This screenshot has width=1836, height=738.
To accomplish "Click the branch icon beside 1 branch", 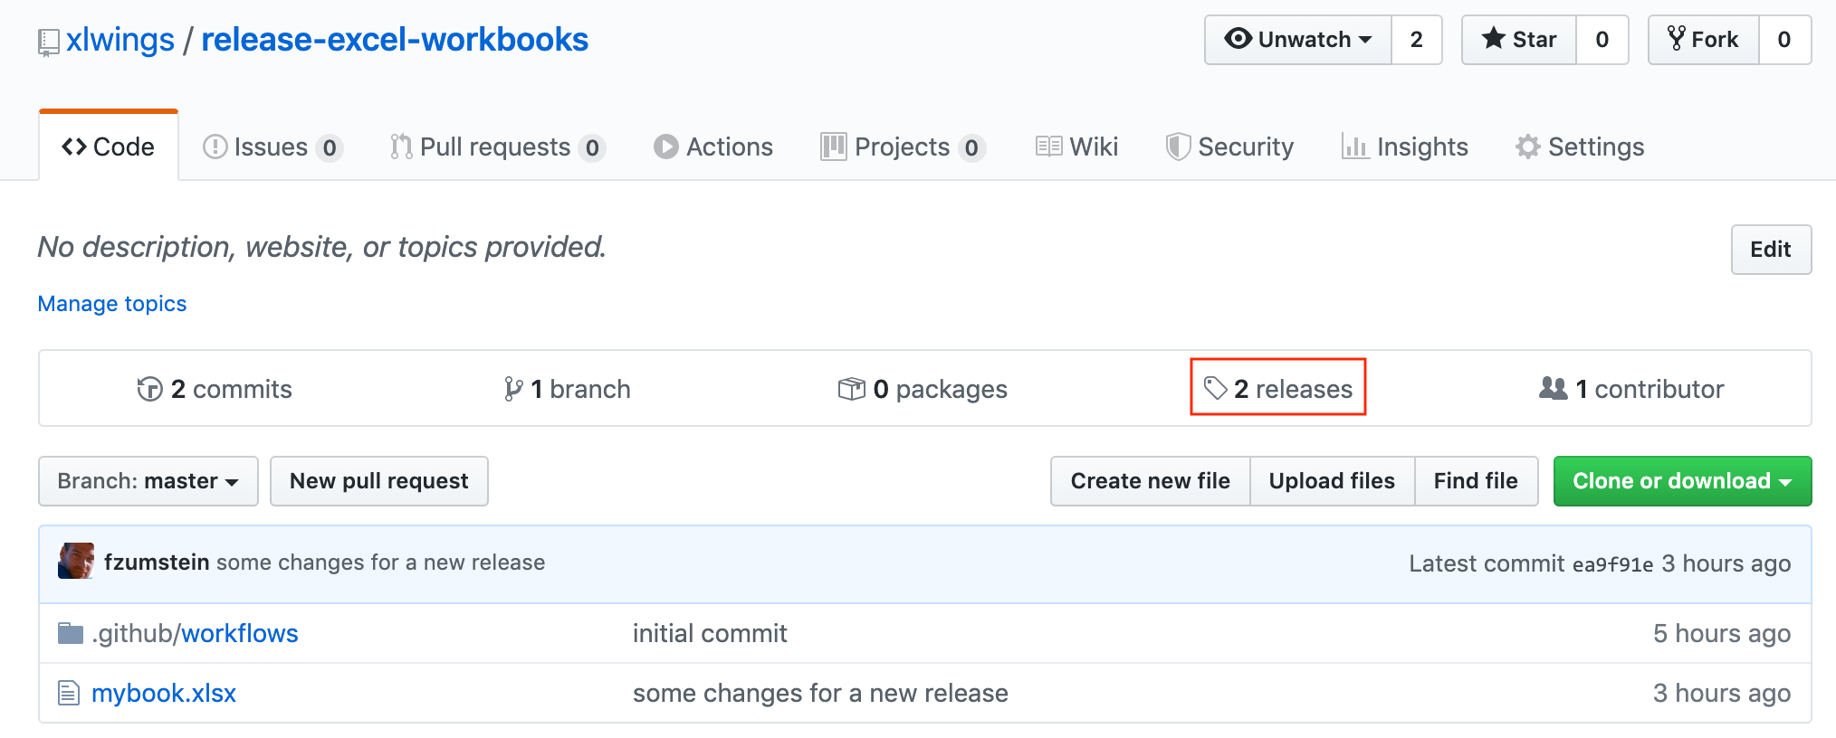I will [513, 389].
